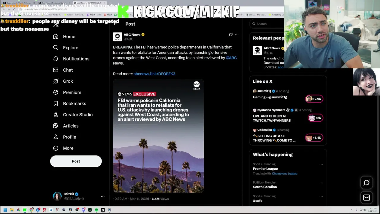This screenshot has width=380, height=214.
Task: Click the @ABC mention in post text
Action: (x=231, y=58)
